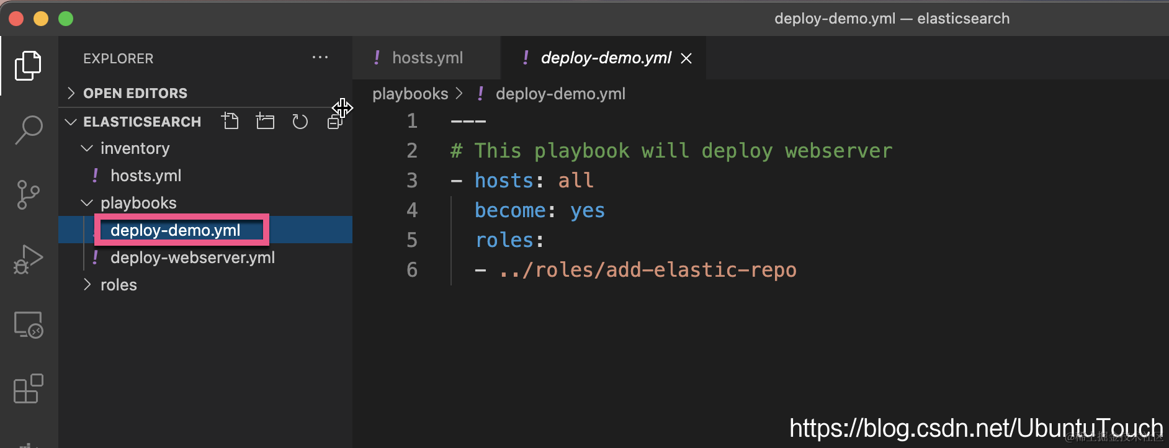Click New File icon in ELASTICSEARCH header
The height and width of the screenshot is (448, 1169).
[x=230, y=121]
